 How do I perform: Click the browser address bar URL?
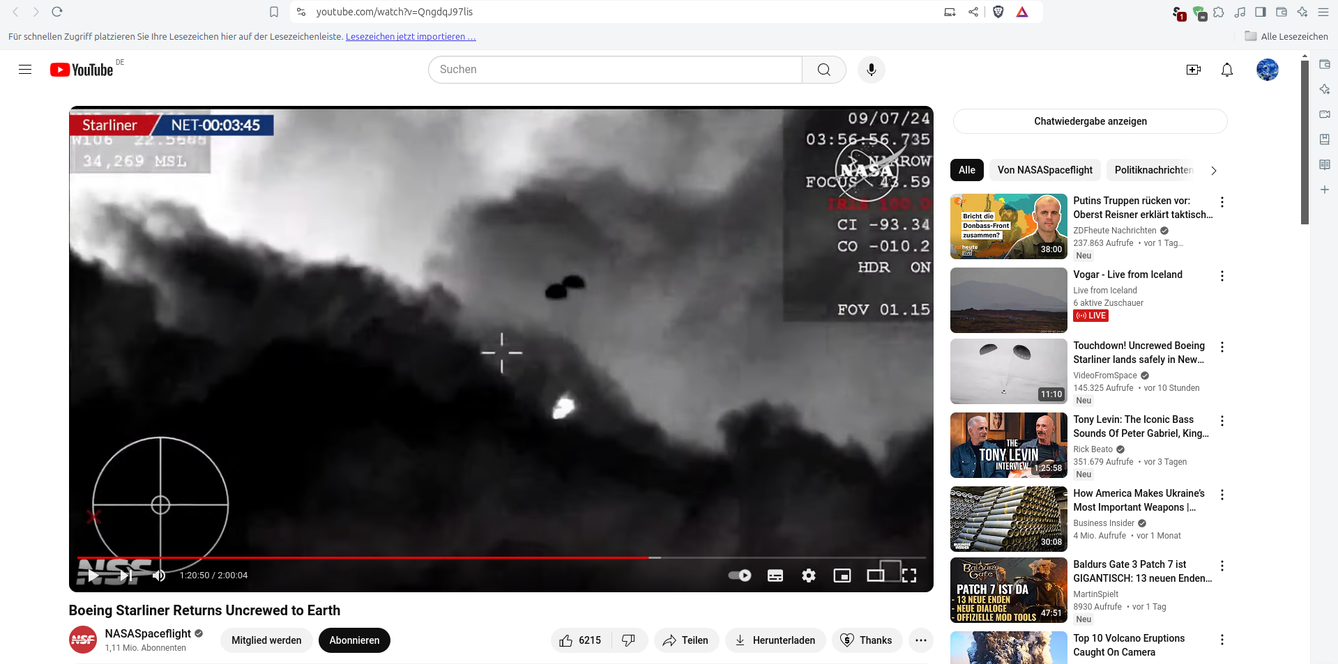(x=394, y=12)
